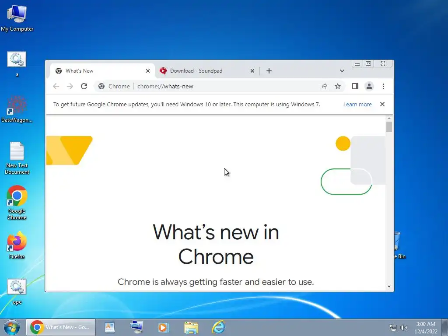Select the DataWagon desktop shortcut
This screenshot has height=336, width=448.
tap(17, 109)
